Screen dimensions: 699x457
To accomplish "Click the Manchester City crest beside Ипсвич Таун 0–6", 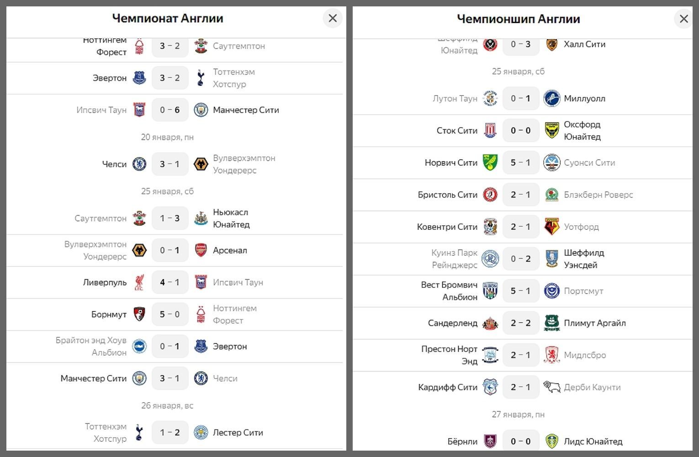I will coord(201,110).
